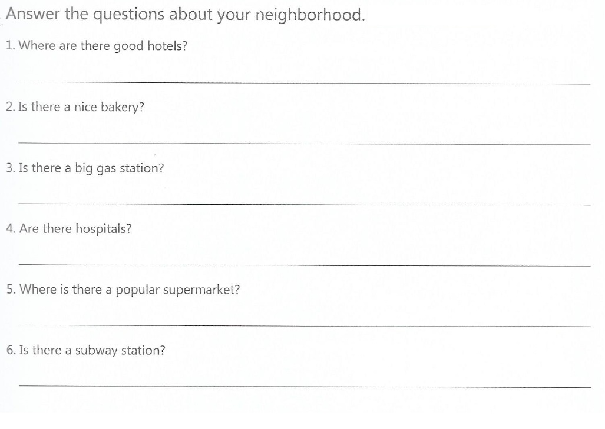Click the number 3 before gas station question
The image size is (605, 429).
[10, 168]
